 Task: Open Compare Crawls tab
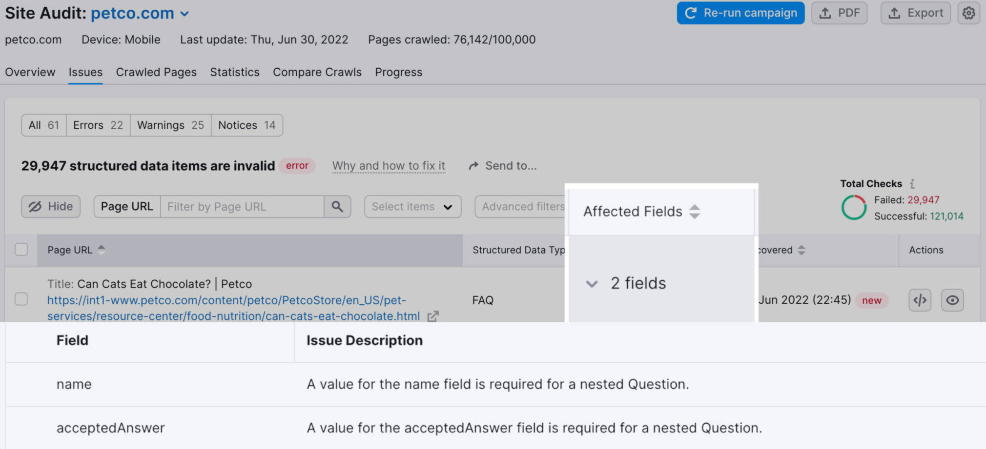(317, 72)
